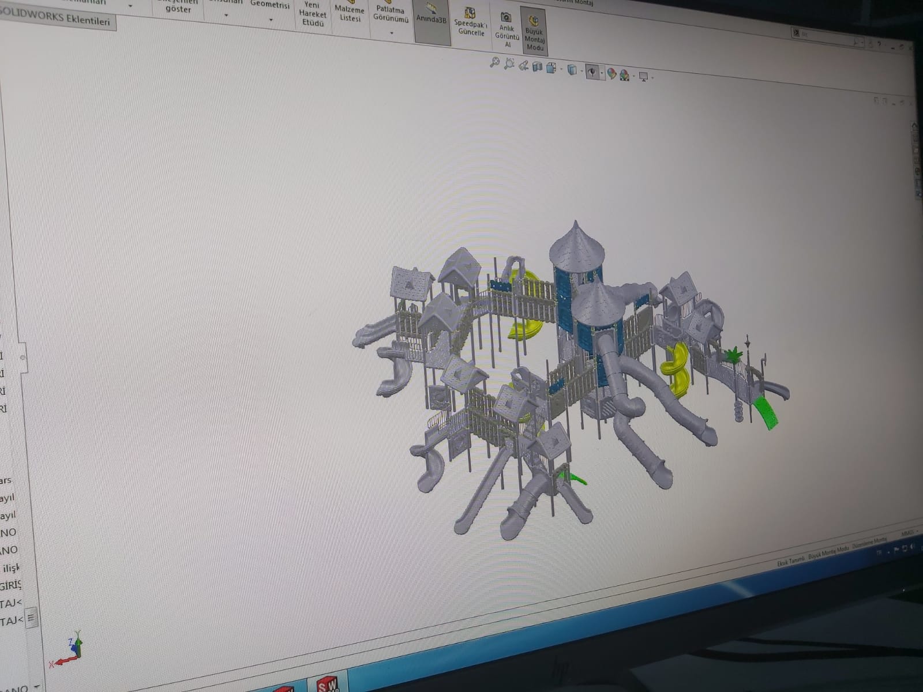Click View Settings monitor icon
Screen dimensions: 923x692
[644, 77]
